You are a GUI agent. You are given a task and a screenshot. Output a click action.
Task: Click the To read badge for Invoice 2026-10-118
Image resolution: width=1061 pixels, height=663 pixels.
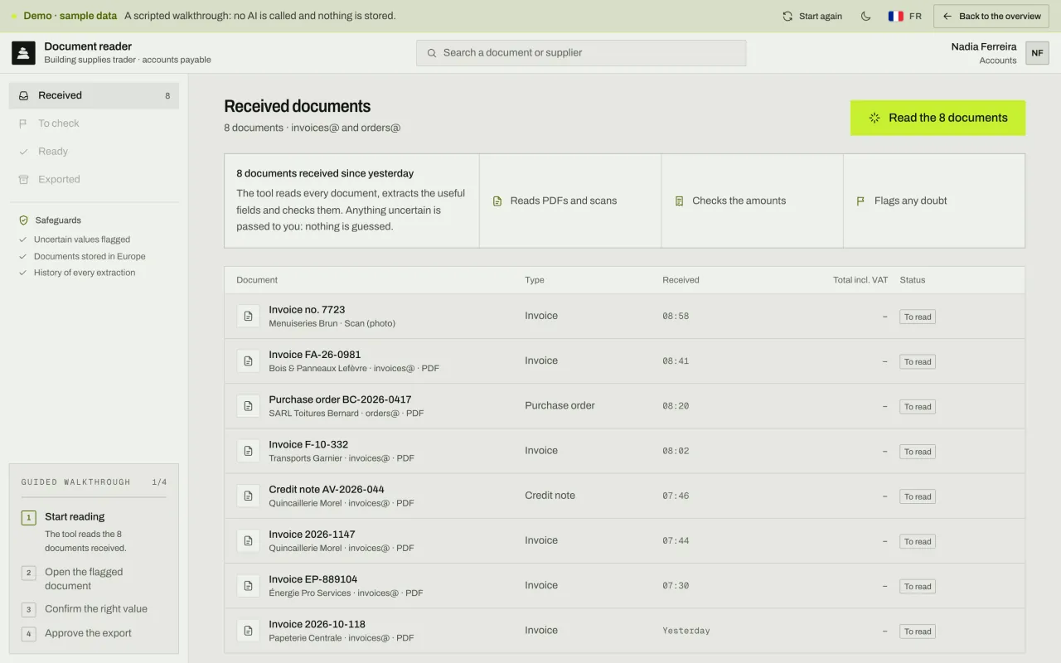tap(918, 631)
